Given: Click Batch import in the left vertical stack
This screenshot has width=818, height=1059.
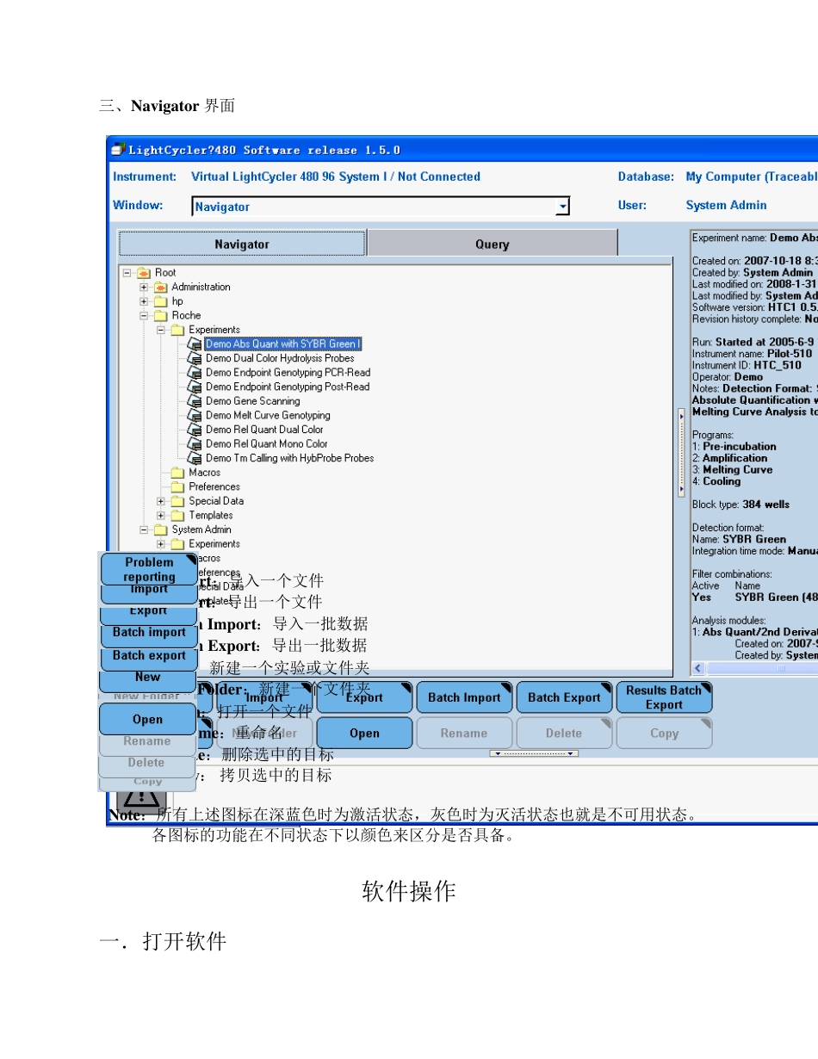Looking at the screenshot, I should tap(149, 633).
